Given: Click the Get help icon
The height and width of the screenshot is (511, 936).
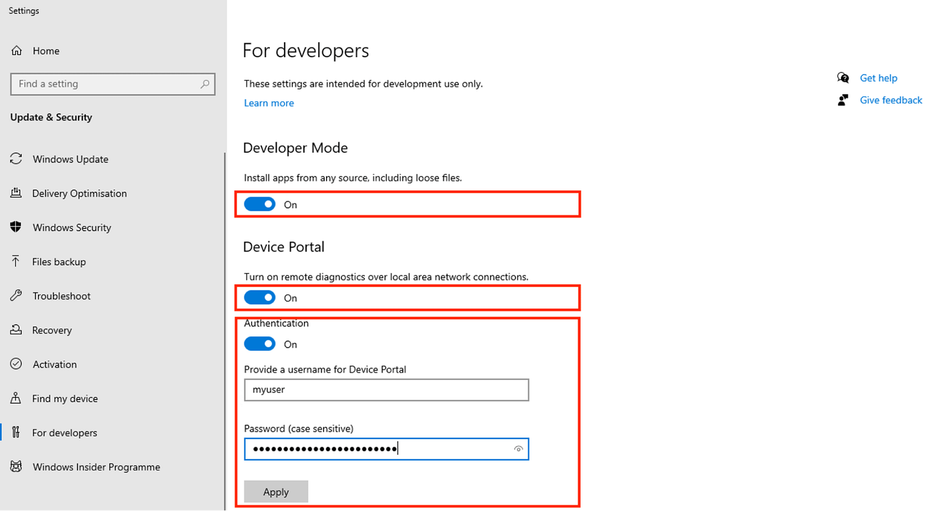Looking at the screenshot, I should point(843,78).
